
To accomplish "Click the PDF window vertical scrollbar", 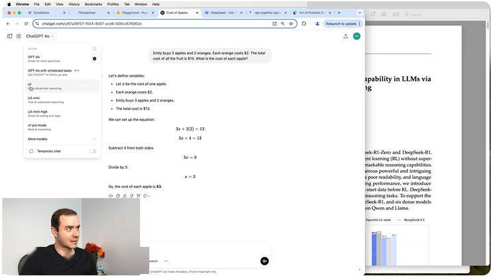I will (x=487, y=25).
